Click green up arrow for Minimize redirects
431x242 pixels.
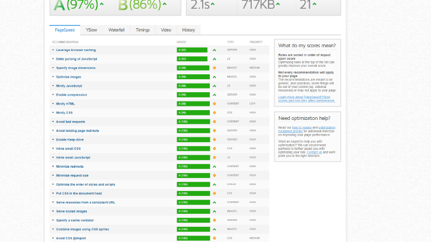coord(214,167)
